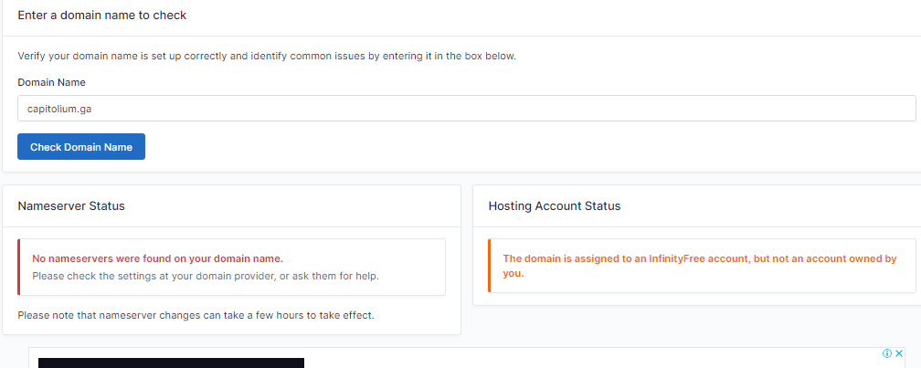Click the red bar of the nameserver alert
This screenshot has height=368, width=921.
19,267
